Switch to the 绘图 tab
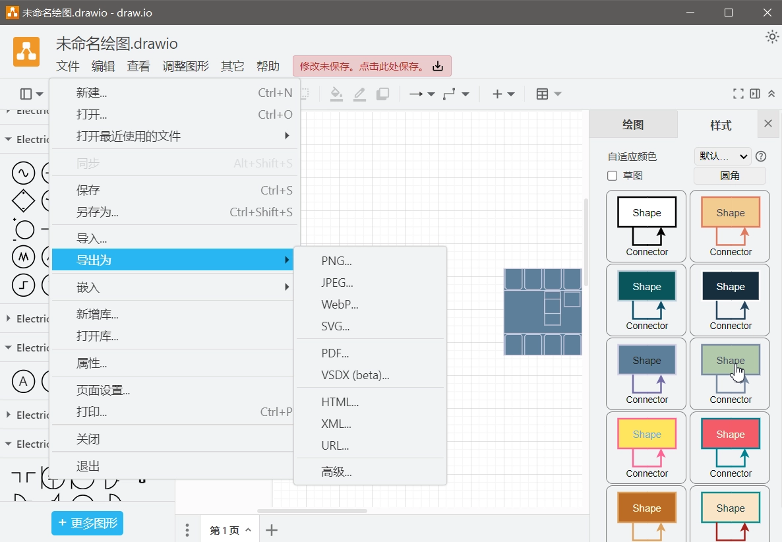782x542 pixels. tap(633, 125)
